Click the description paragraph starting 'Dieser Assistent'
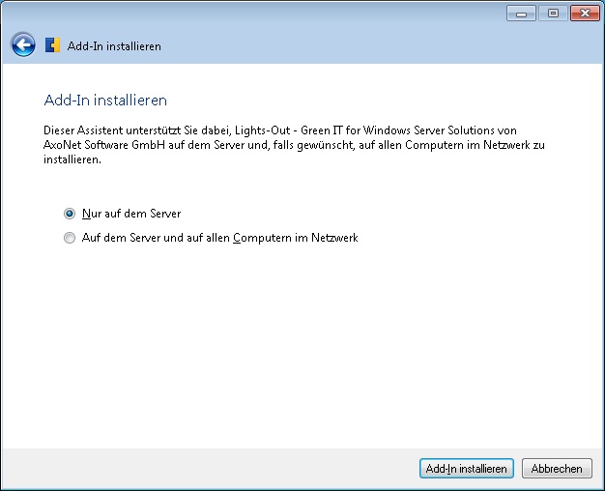The height and width of the screenshot is (491, 605). coord(294,145)
